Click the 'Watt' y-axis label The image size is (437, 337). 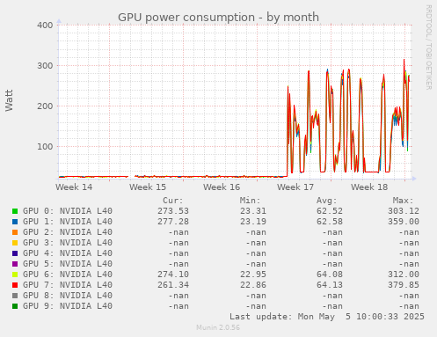(x=9, y=100)
